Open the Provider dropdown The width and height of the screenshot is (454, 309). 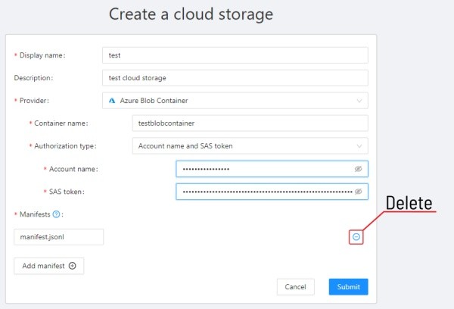[x=235, y=101]
